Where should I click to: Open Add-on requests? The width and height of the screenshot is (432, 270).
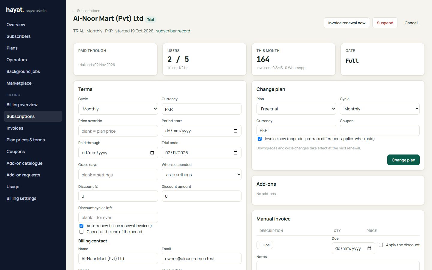[33, 175]
